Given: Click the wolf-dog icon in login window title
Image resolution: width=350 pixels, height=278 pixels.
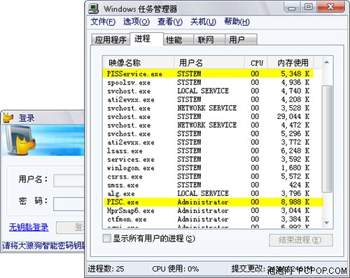Looking at the screenshot, I should coord(8,118).
